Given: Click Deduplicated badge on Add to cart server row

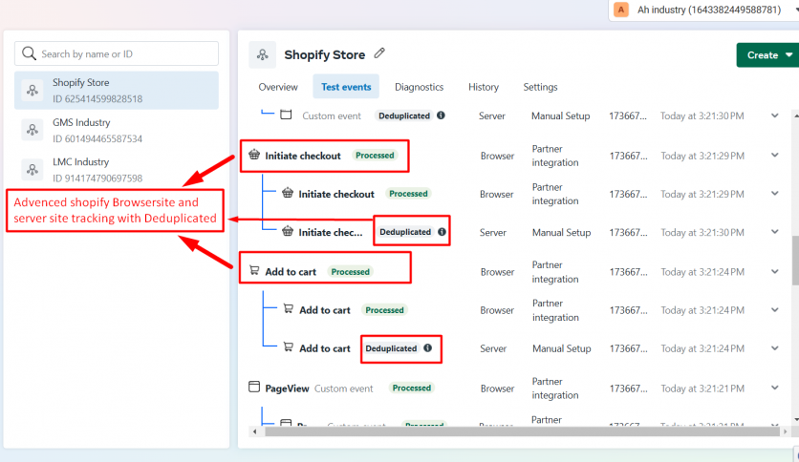Looking at the screenshot, I should (x=391, y=348).
